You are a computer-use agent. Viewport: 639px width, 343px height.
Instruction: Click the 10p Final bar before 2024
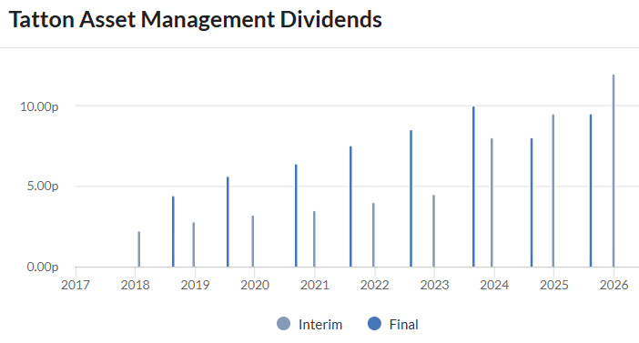[x=473, y=187]
